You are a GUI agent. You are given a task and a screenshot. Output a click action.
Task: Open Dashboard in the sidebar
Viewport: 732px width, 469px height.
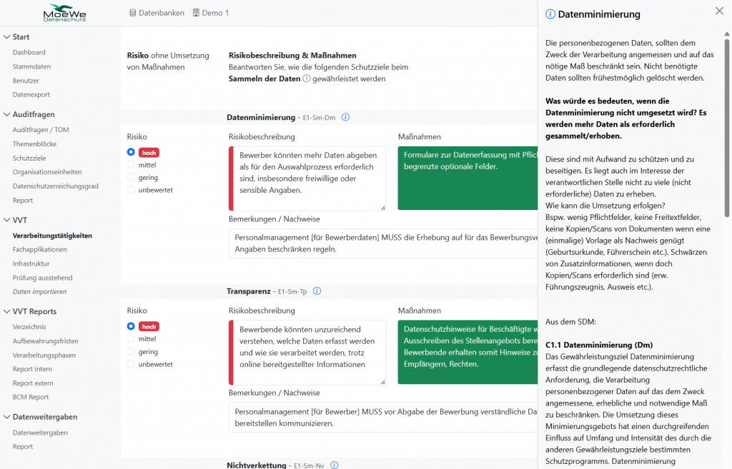(29, 52)
